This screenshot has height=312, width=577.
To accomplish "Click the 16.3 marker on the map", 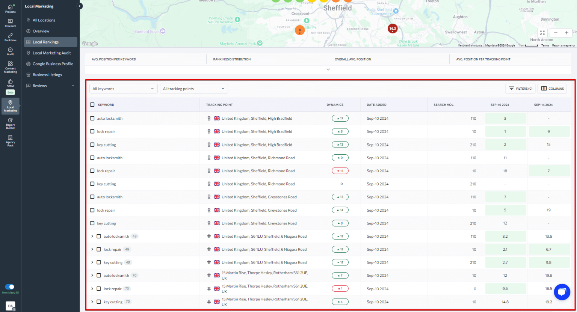I will tap(392, 28).
